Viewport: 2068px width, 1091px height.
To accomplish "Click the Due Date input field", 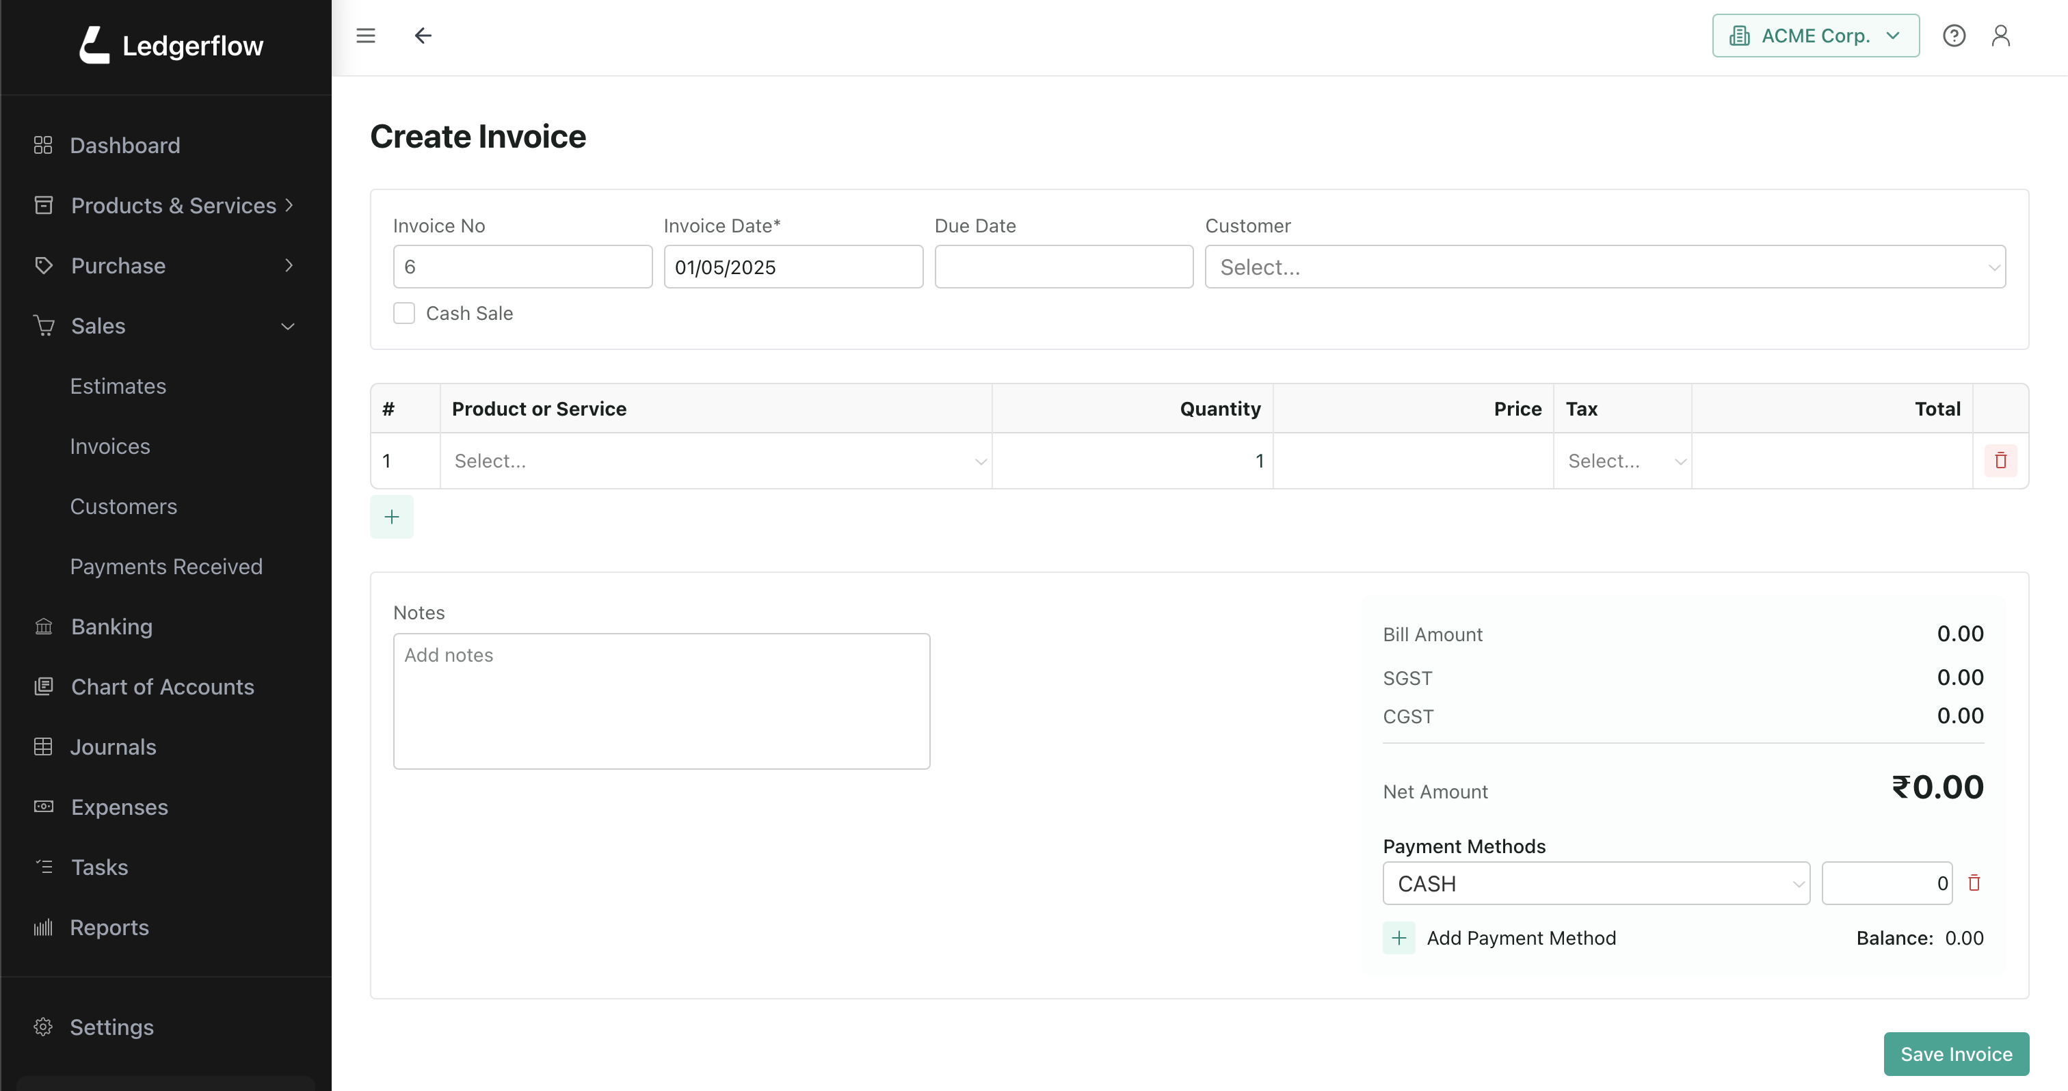I will coord(1063,267).
